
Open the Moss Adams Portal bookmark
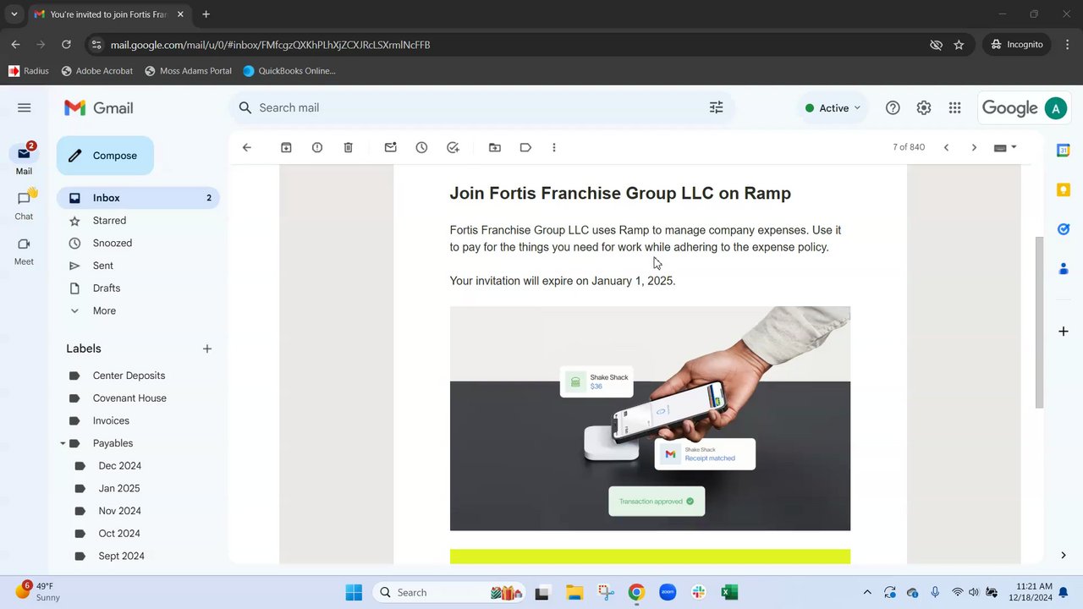pyautogui.click(x=188, y=71)
